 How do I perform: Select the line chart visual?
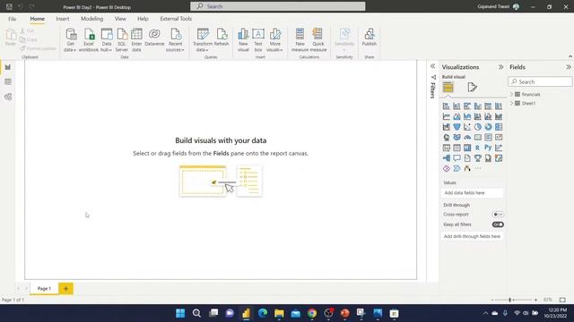click(x=447, y=116)
